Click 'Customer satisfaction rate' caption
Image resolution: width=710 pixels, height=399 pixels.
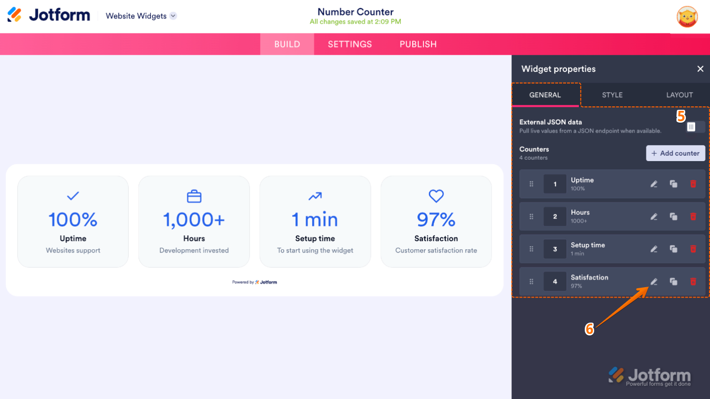click(436, 250)
